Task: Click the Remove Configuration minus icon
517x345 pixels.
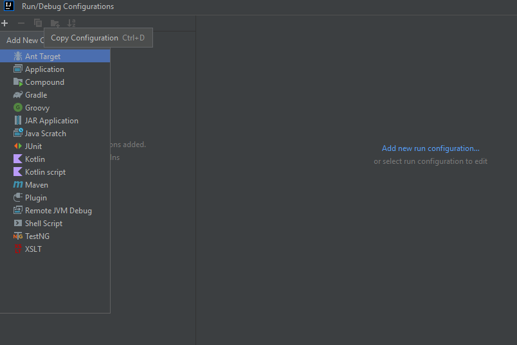Action: point(21,23)
